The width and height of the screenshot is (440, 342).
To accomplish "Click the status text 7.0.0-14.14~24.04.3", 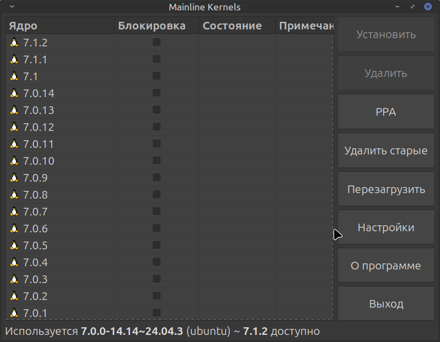I will [132, 331].
